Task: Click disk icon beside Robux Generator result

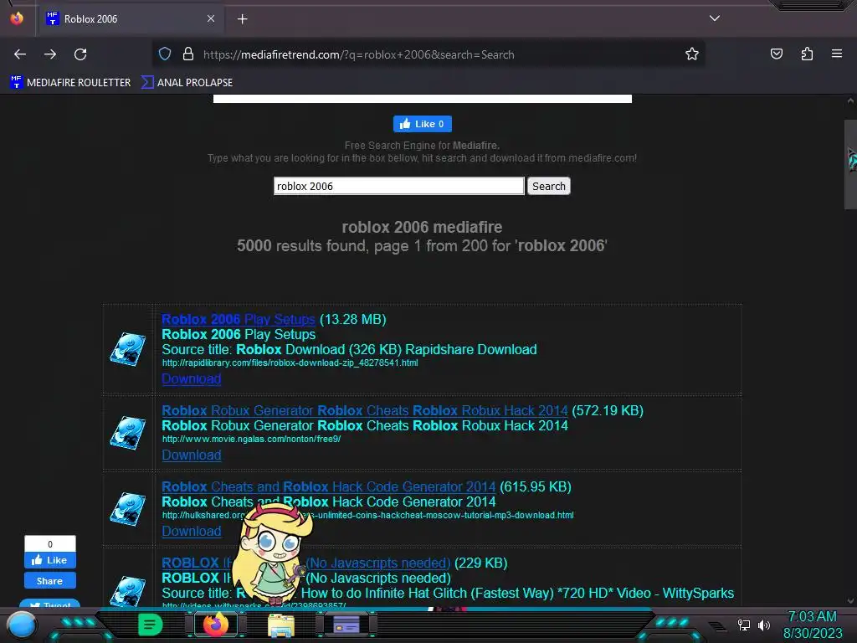Action: (128, 433)
